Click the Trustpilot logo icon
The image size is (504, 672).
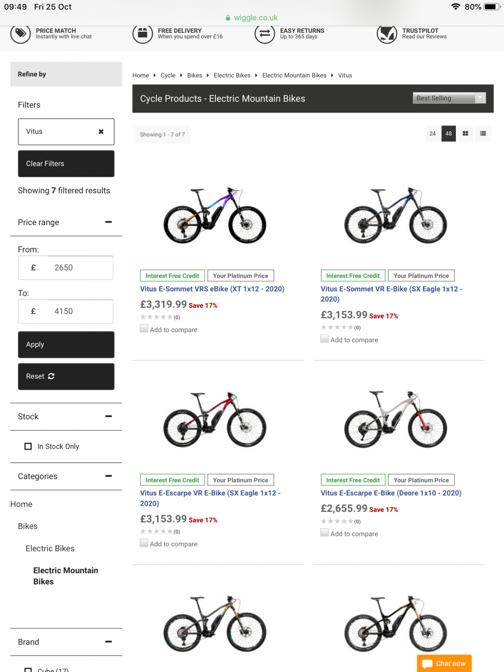386,34
